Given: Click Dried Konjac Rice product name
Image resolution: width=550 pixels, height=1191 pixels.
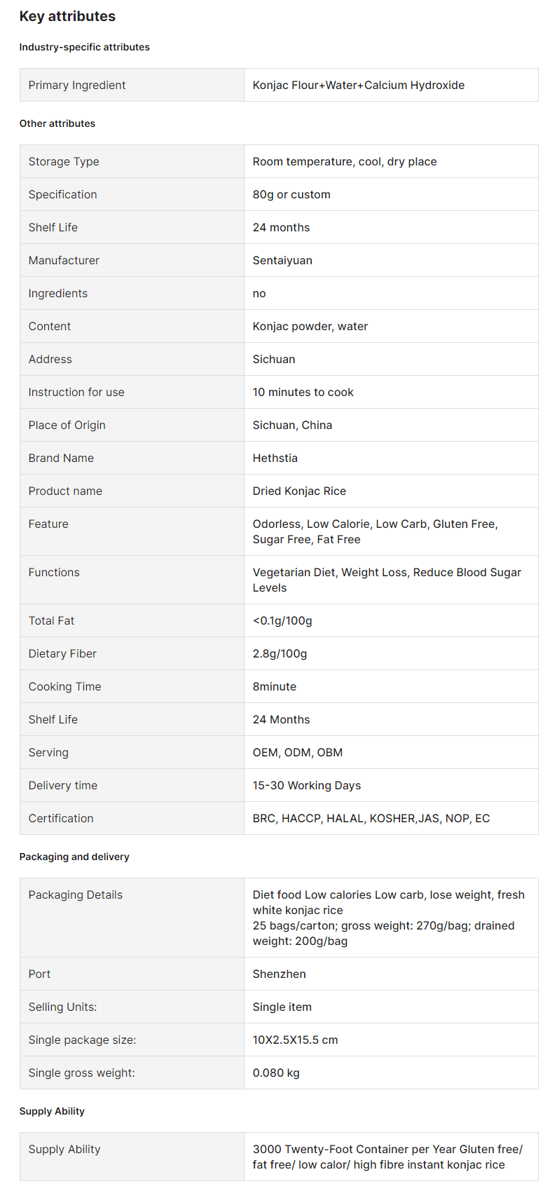Looking at the screenshot, I should click(x=299, y=491).
